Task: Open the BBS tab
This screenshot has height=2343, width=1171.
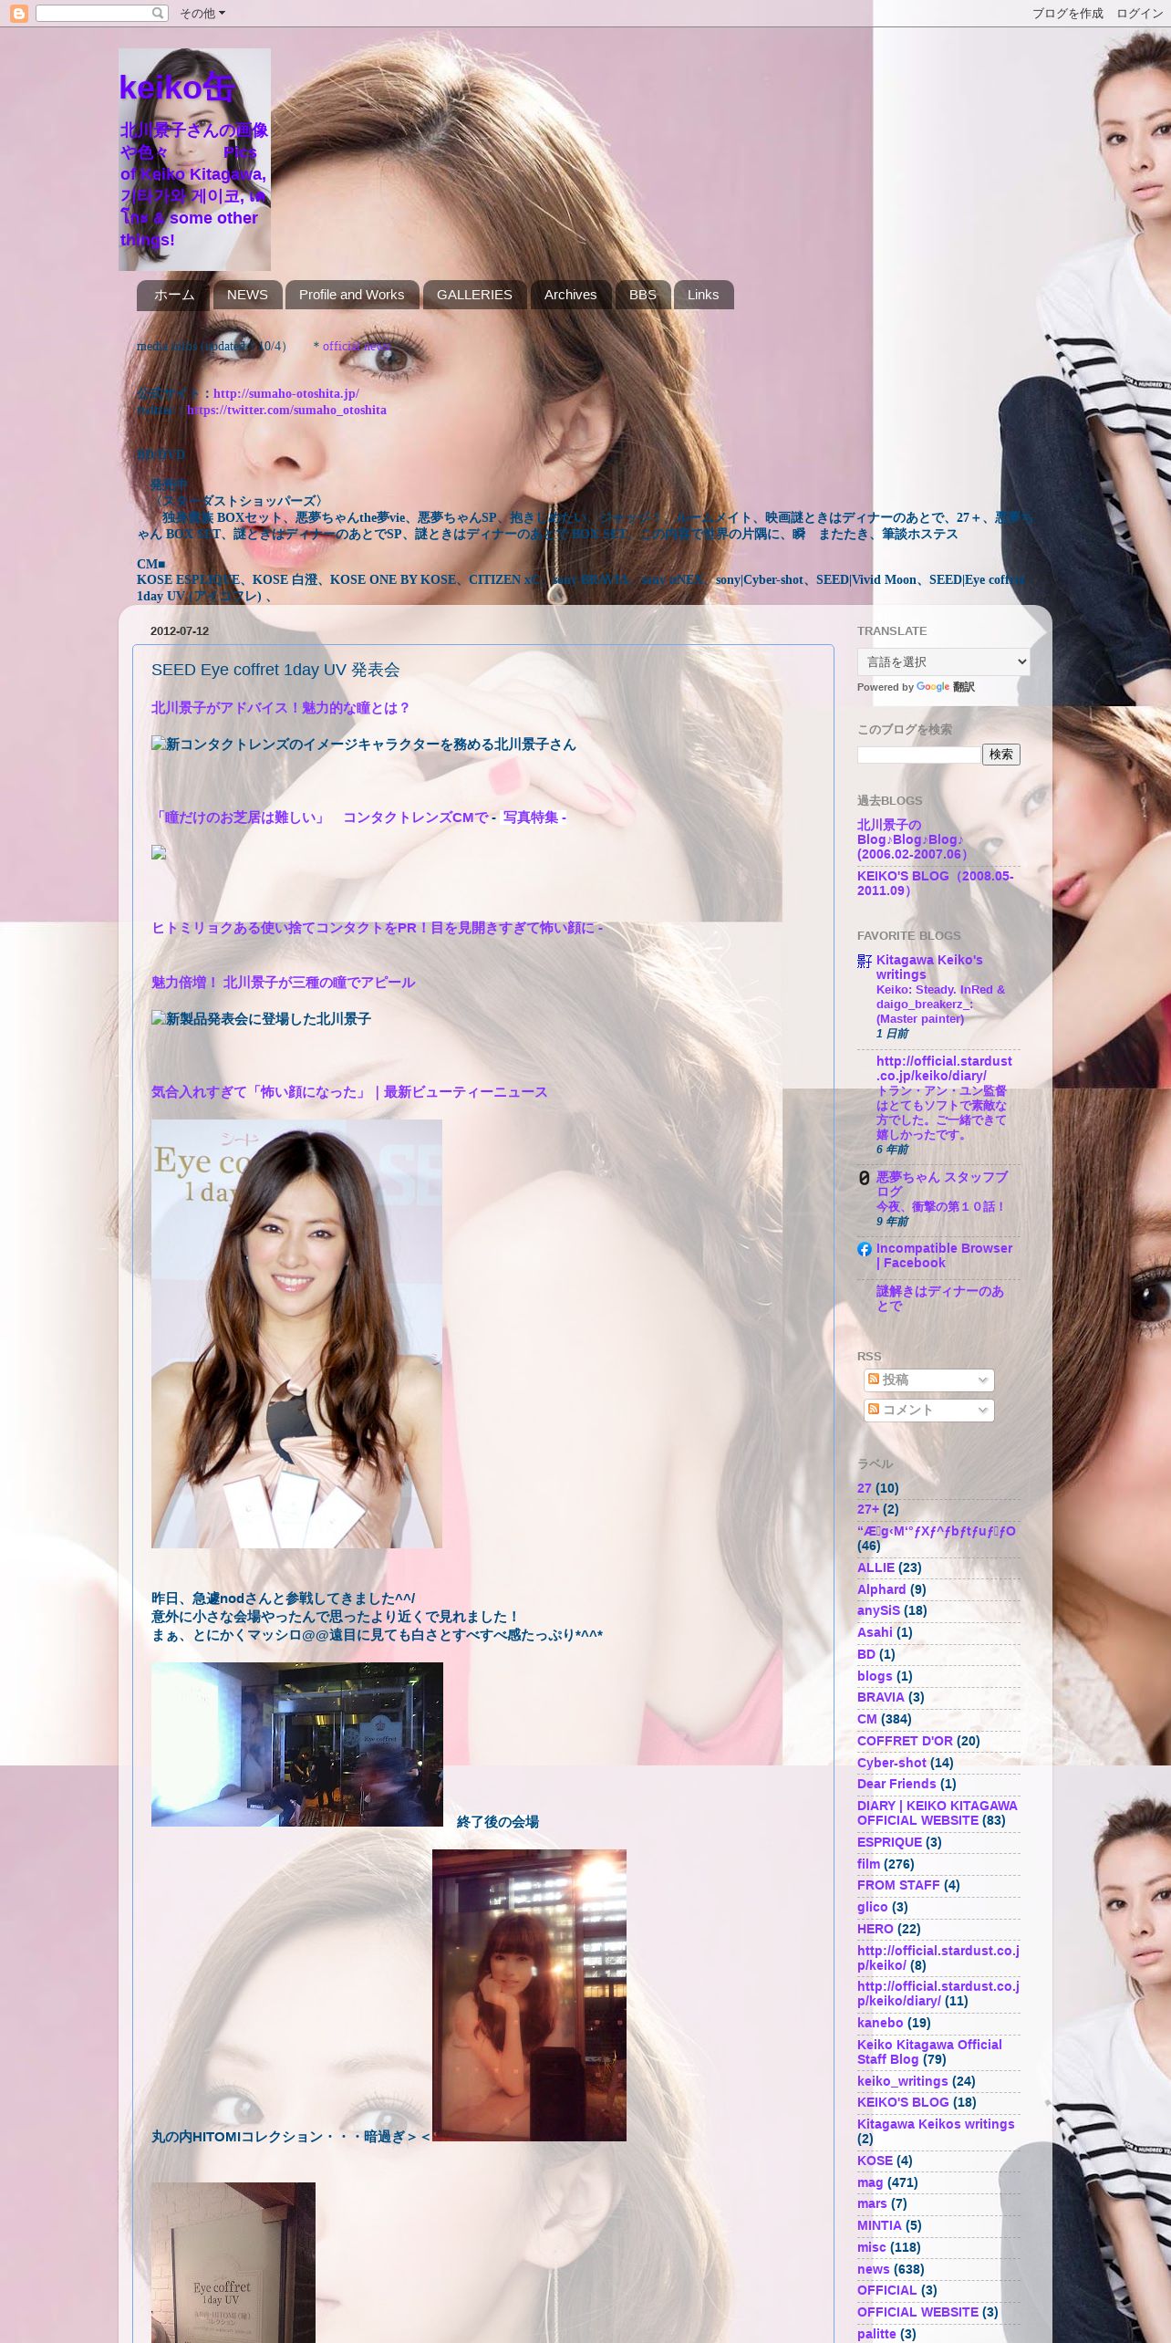Action: [x=642, y=295]
